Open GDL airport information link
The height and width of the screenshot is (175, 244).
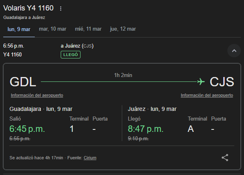tap(37, 96)
